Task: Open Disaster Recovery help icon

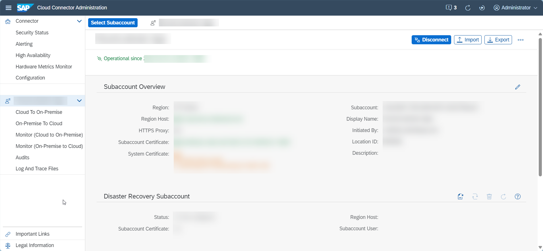Action: pos(518,196)
